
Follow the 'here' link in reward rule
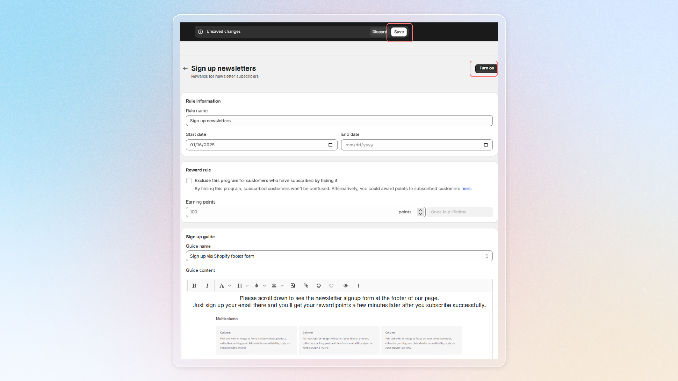tap(466, 189)
